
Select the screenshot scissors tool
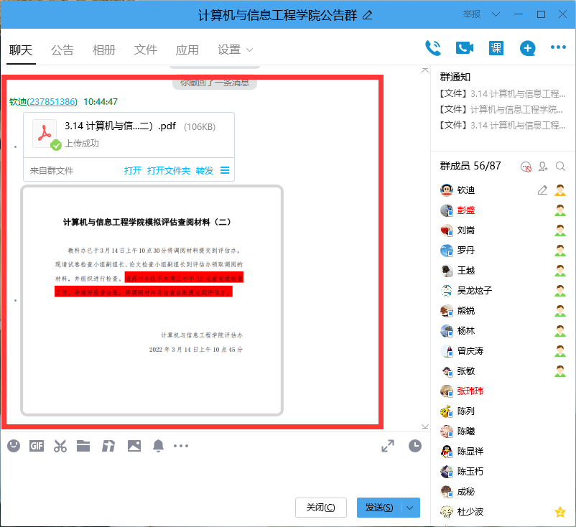(60, 445)
